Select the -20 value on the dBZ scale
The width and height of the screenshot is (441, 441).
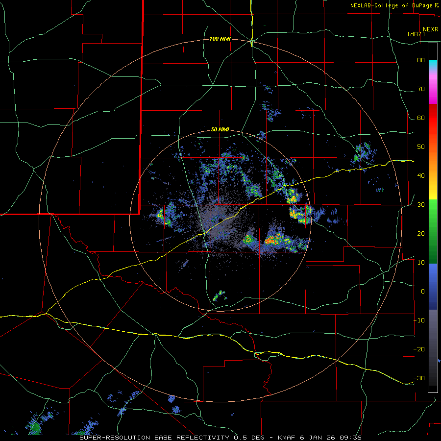coord(419,349)
